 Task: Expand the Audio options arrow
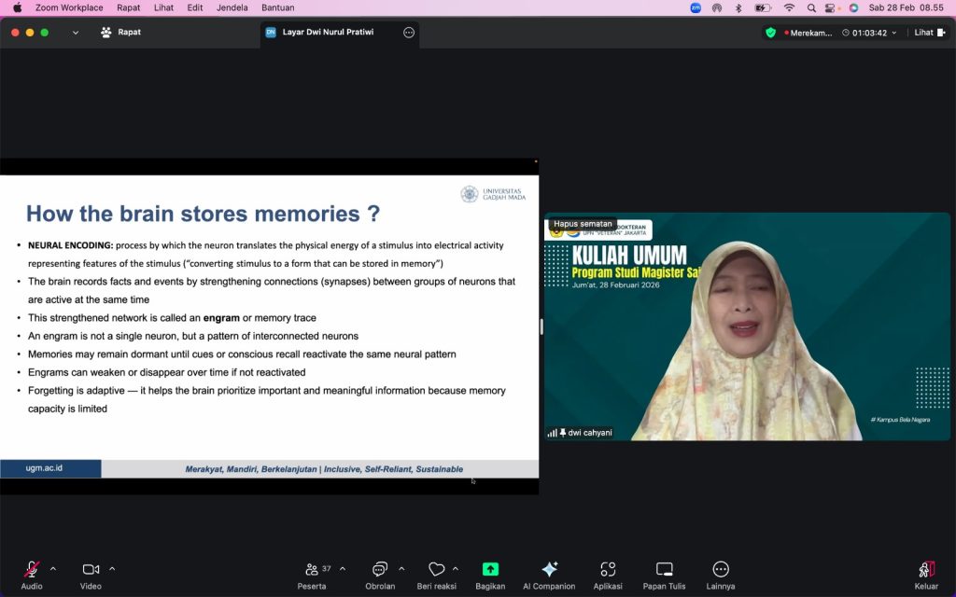53,568
